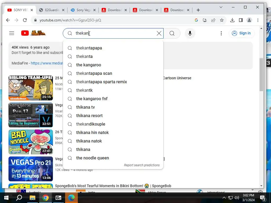
Task: Install app icon in address bar
Action: click(x=205, y=20)
